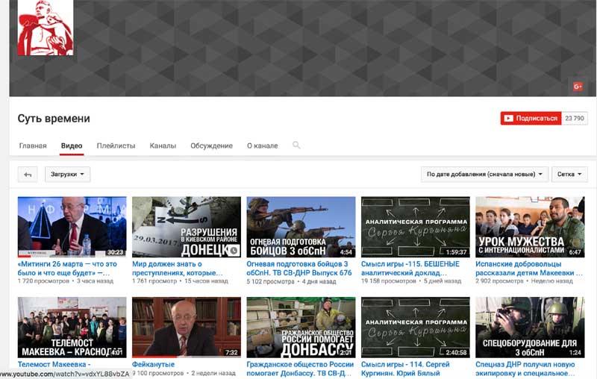Viewport: 597px width, 379px height.
Task: Expand the sort by date added dropdown
Action: click(484, 175)
